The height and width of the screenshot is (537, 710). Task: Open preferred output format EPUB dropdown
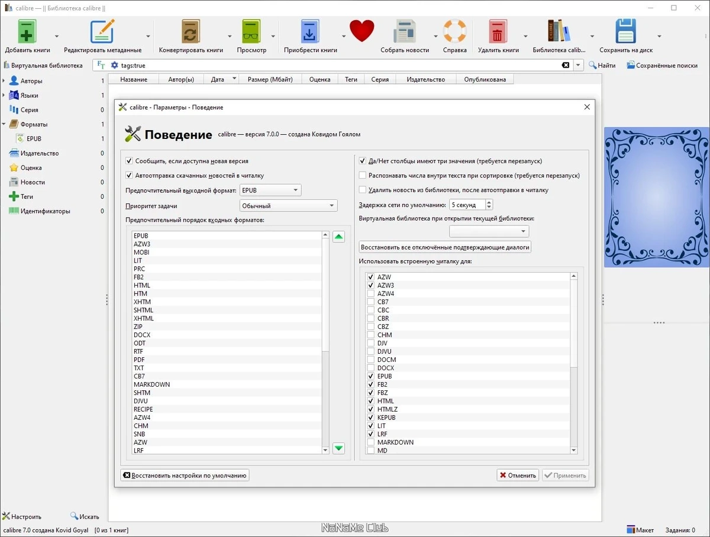click(270, 190)
